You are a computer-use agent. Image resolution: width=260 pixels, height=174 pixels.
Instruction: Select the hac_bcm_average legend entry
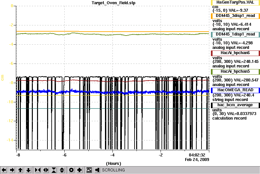235,105
